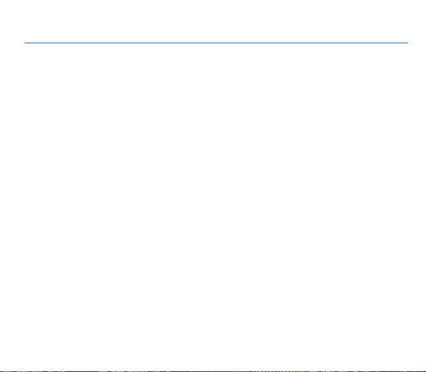Click the blue horizontal divider line
The width and height of the screenshot is (426, 372).
[216, 43]
